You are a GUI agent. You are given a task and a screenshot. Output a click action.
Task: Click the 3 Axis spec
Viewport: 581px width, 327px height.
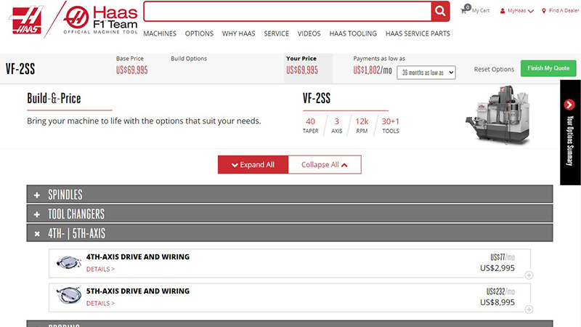[x=336, y=125]
